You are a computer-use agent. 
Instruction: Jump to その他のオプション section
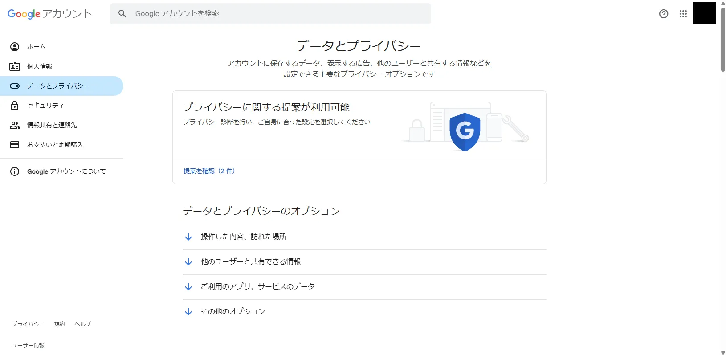pos(232,311)
